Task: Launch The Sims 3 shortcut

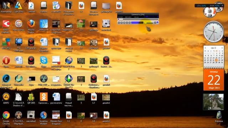Action: 69,81
